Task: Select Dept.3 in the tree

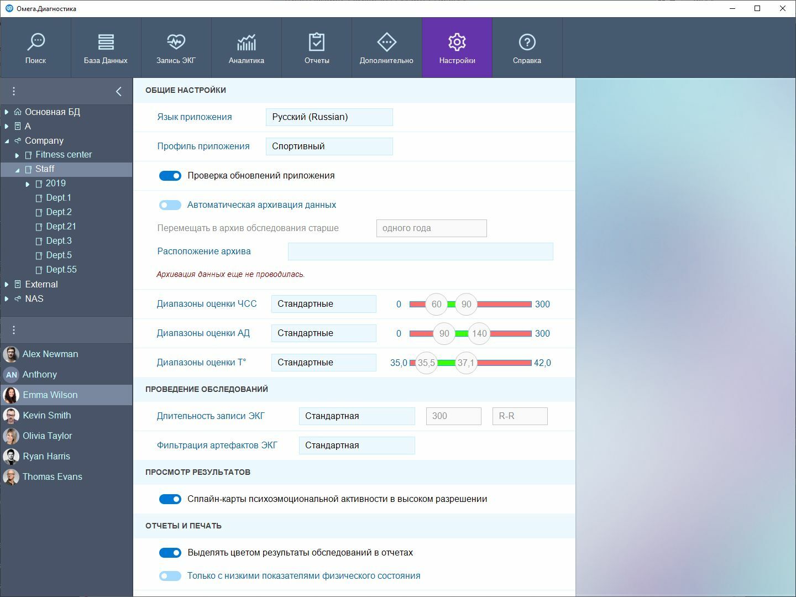Action: tap(59, 240)
